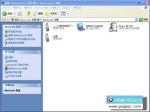The image size is (150, 112).
Task: Open the 工具 menu
Action: (x=66, y=7)
